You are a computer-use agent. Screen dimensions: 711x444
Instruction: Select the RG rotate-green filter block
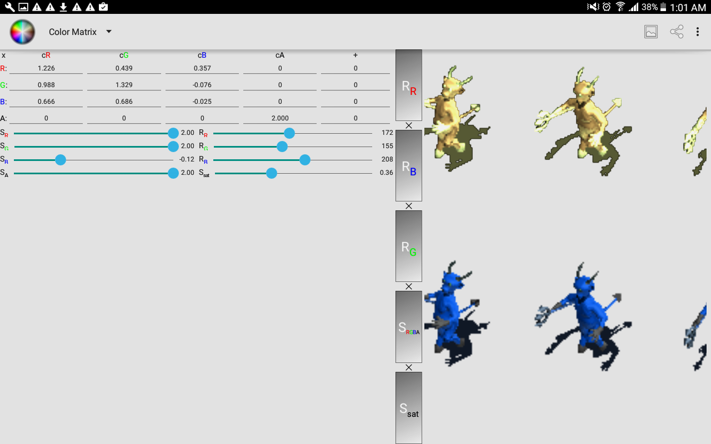point(409,246)
